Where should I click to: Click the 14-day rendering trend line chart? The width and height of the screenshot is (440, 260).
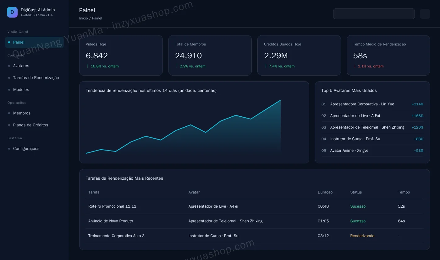point(183,127)
